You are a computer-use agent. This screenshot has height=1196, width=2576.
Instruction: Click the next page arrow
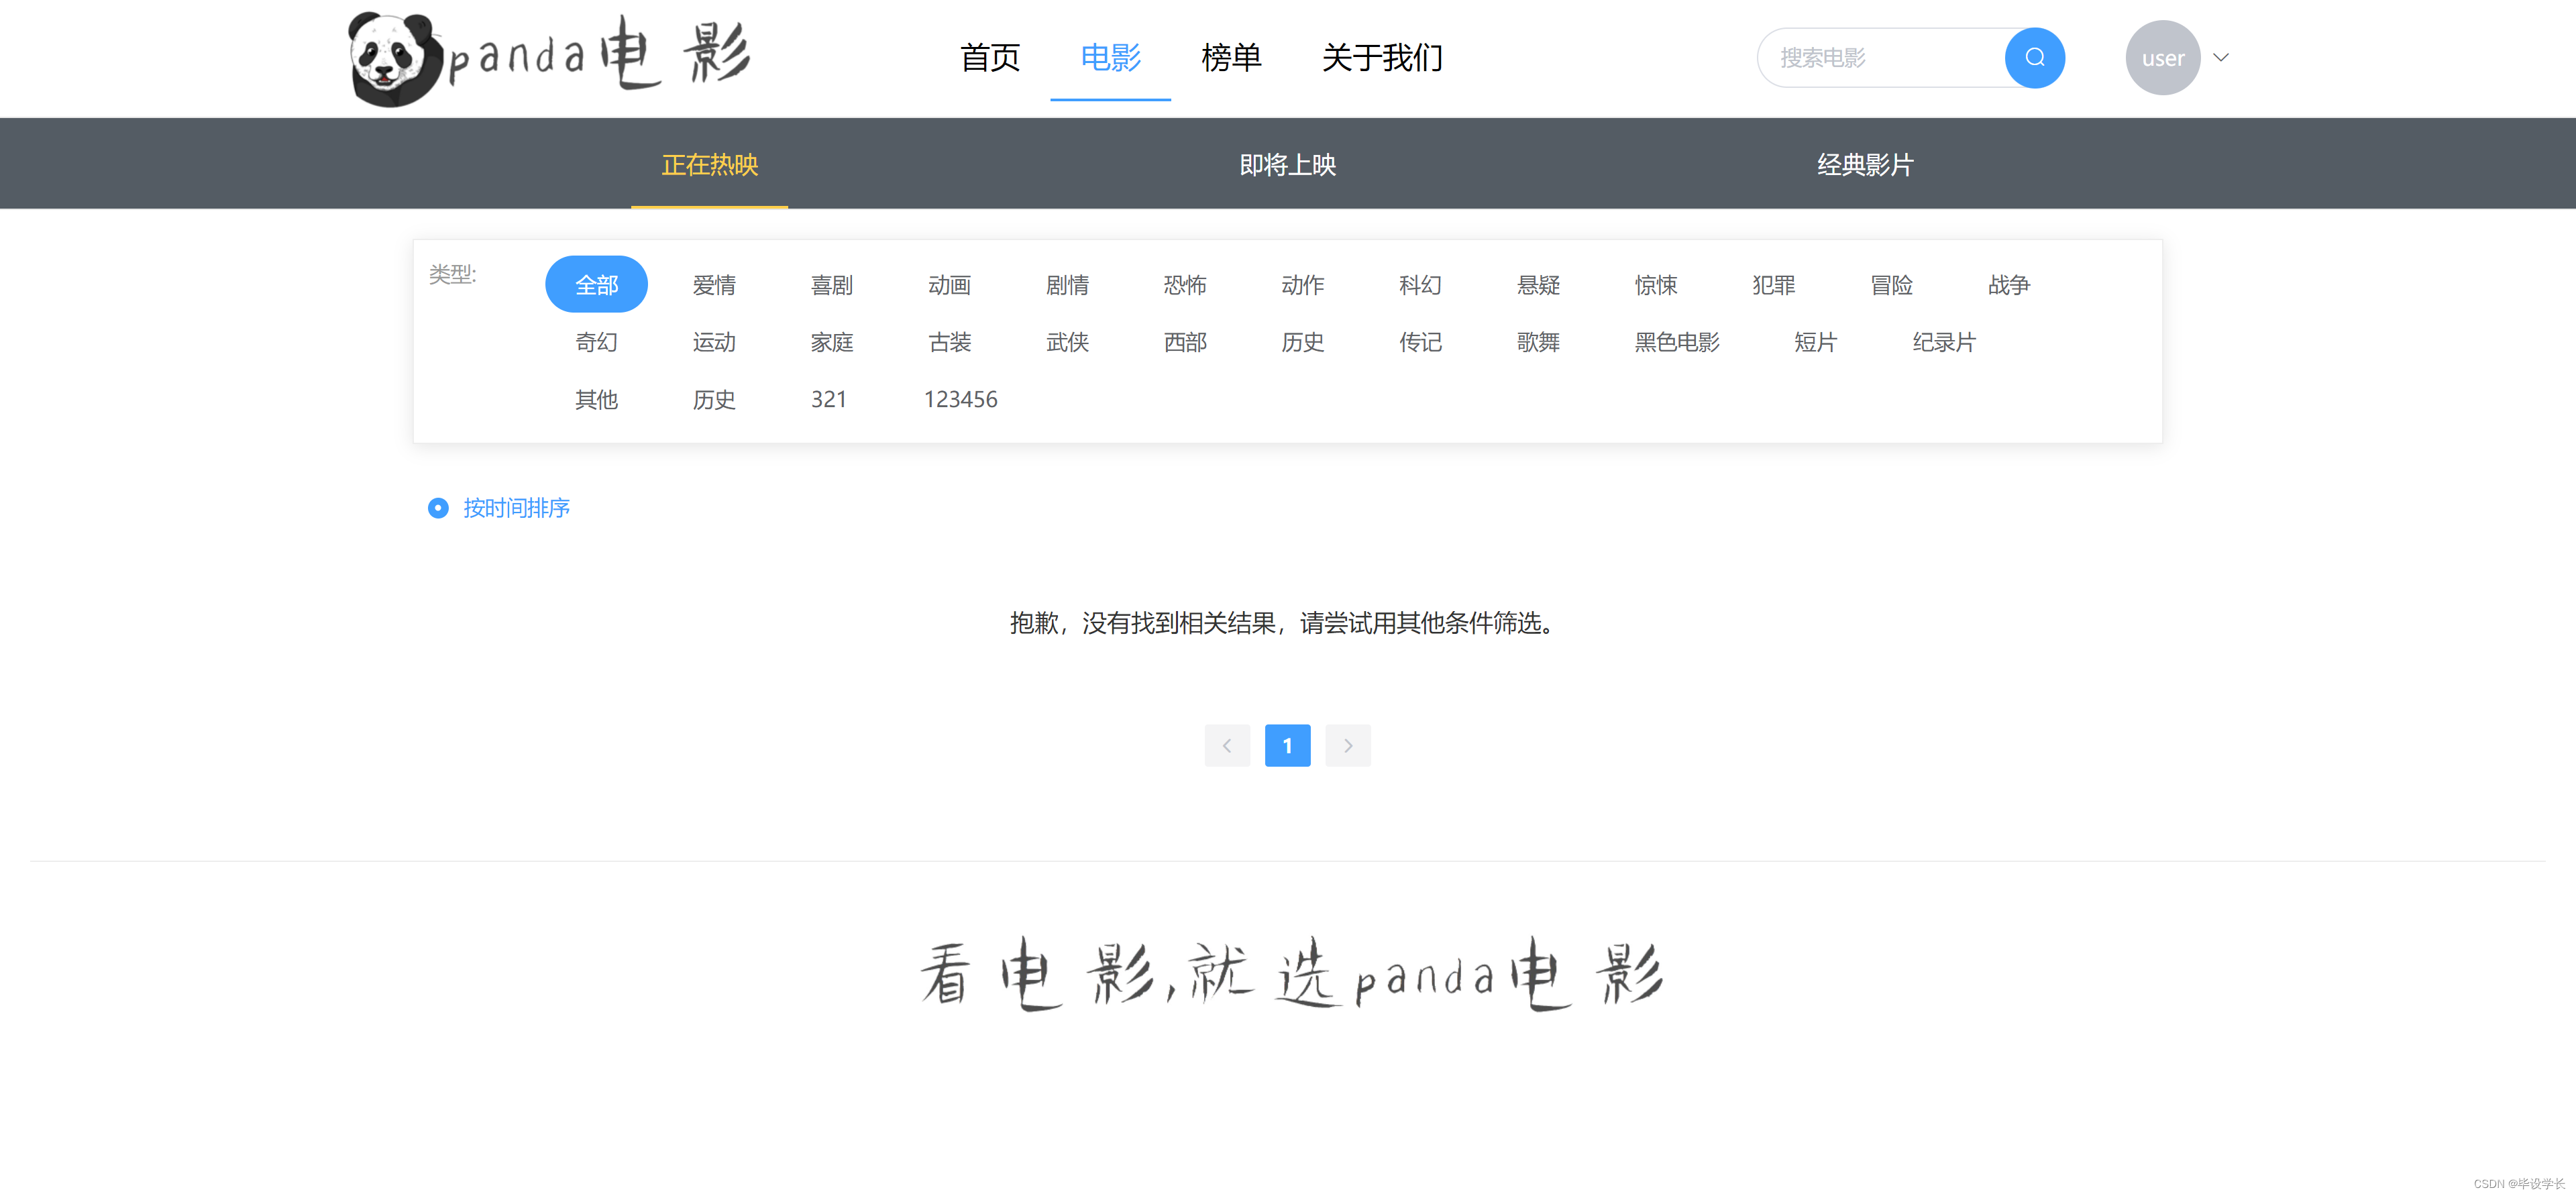[x=1348, y=745]
